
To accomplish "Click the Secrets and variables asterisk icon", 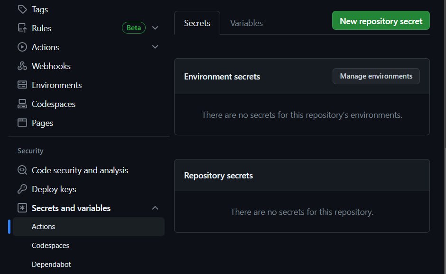I will click(22, 208).
